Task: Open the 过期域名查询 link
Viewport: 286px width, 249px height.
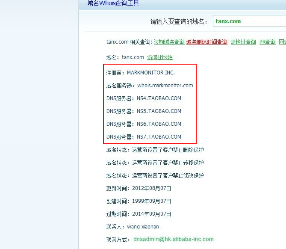Action: (x=169, y=42)
